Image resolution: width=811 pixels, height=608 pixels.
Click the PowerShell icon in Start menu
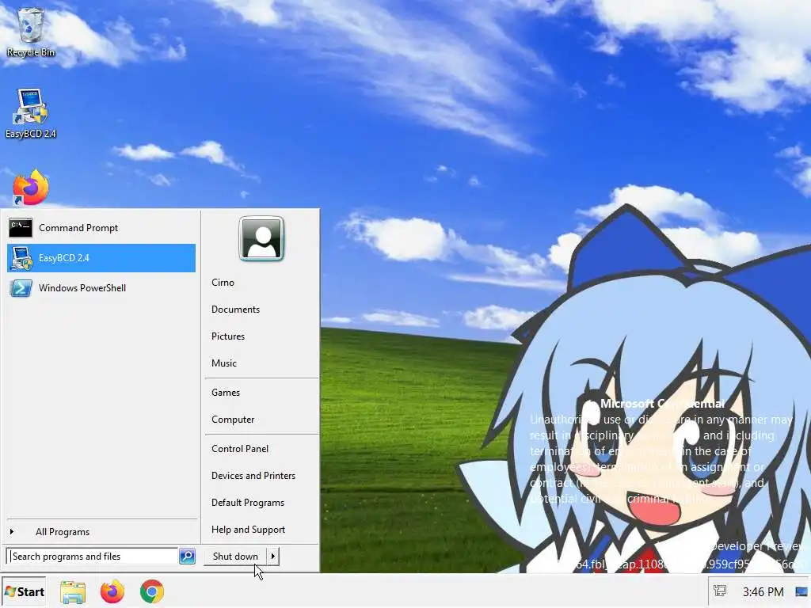click(x=21, y=288)
